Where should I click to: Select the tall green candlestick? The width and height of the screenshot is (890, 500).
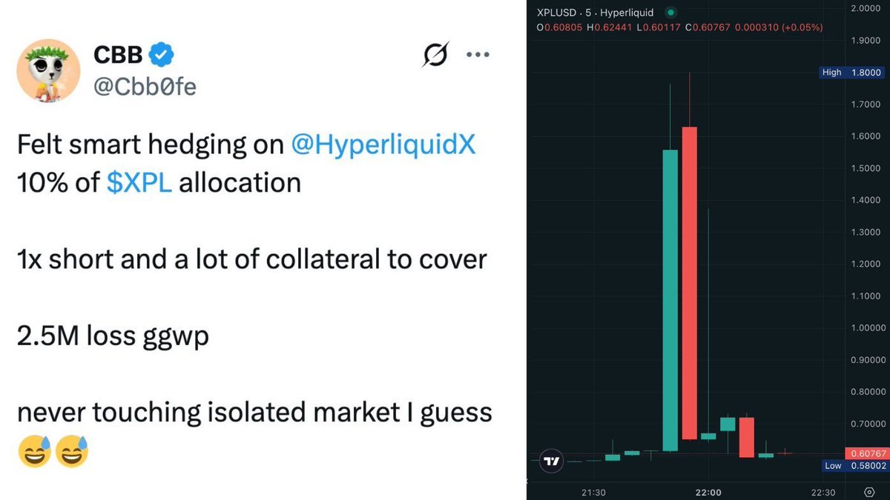(x=670, y=300)
